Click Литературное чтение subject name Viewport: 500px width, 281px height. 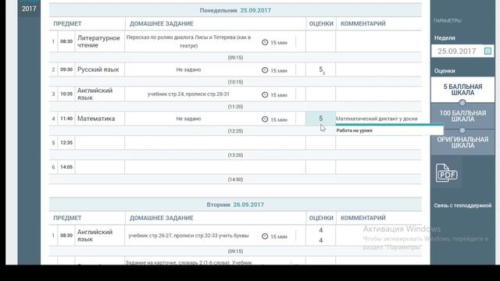98,41
